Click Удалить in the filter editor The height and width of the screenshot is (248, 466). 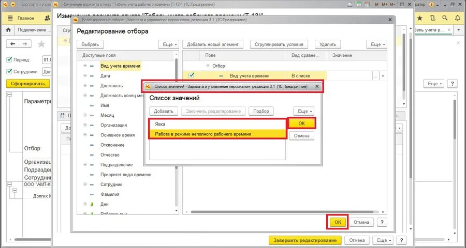pyautogui.click(x=328, y=44)
